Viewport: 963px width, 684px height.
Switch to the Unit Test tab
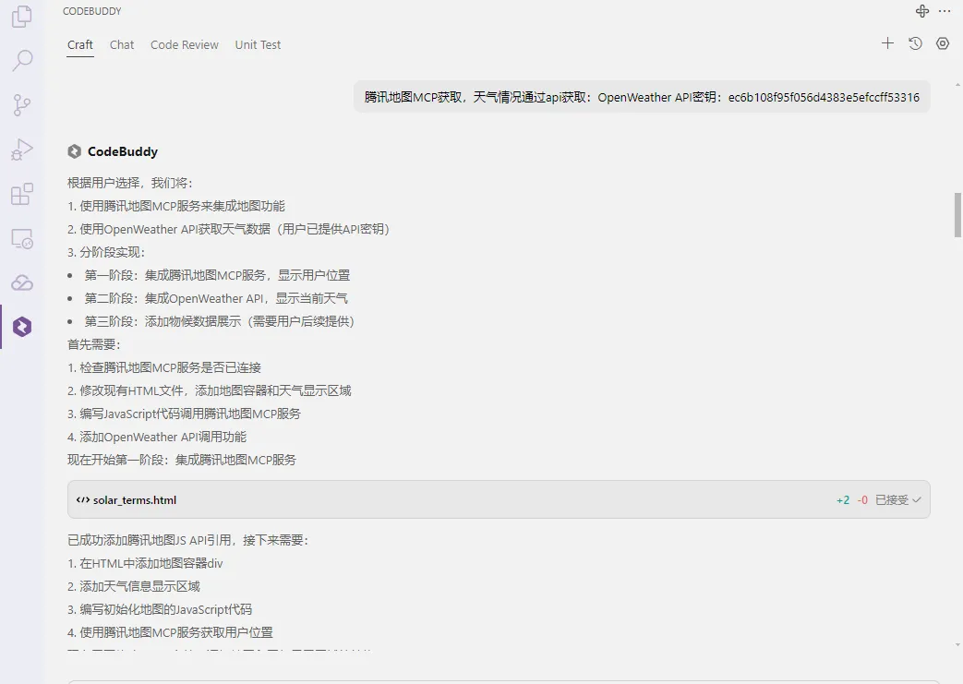tap(258, 45)
